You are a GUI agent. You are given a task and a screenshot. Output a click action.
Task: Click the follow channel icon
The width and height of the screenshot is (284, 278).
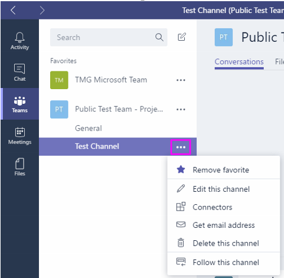[x=181, y=262]
